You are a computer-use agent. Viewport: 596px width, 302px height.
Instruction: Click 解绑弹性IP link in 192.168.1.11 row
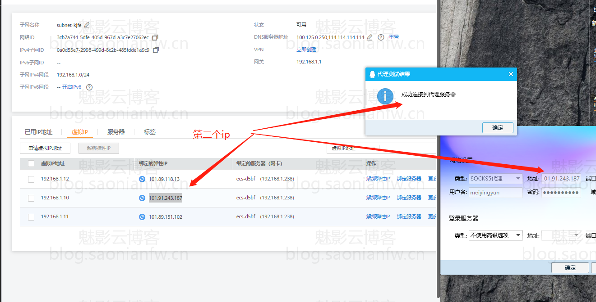point(378,217)
